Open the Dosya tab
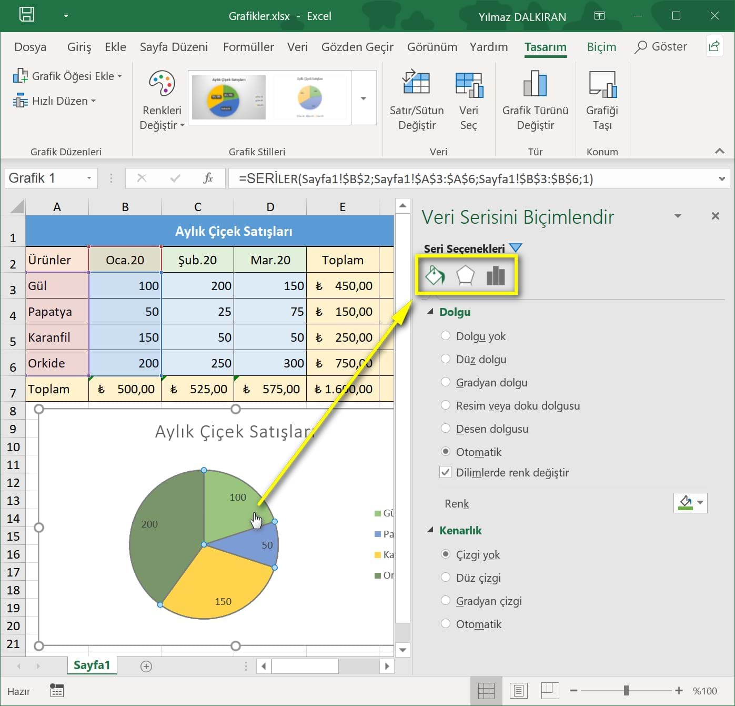The height and width of the screenshot is (706, 735). (x=31, y=47)
